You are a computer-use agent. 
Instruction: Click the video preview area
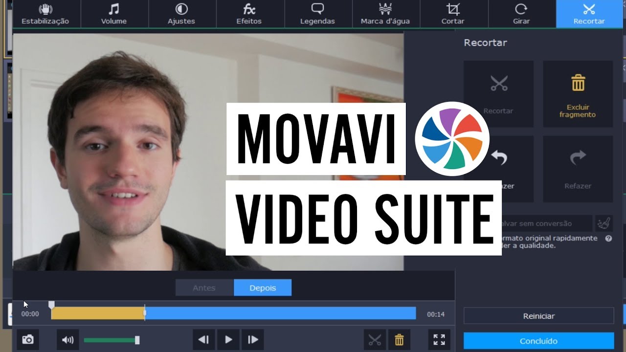(x=208, y=152)
